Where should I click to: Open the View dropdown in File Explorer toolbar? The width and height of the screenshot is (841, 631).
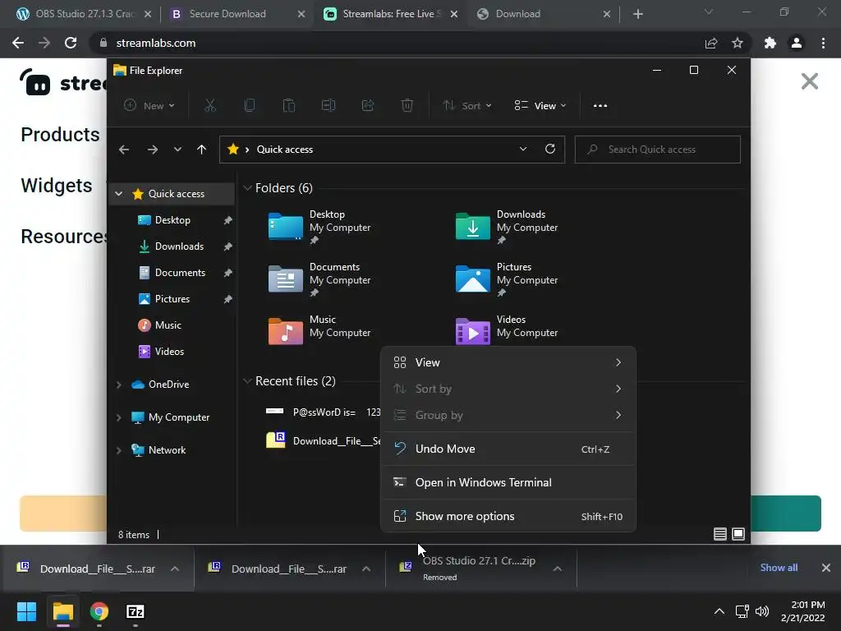click(540, 106)
